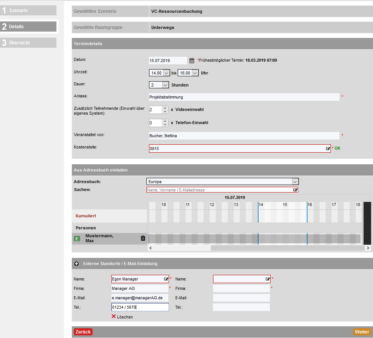Click the Mustermann, Max person entry
Screen dimensions: 373x338
coord(99,238)
